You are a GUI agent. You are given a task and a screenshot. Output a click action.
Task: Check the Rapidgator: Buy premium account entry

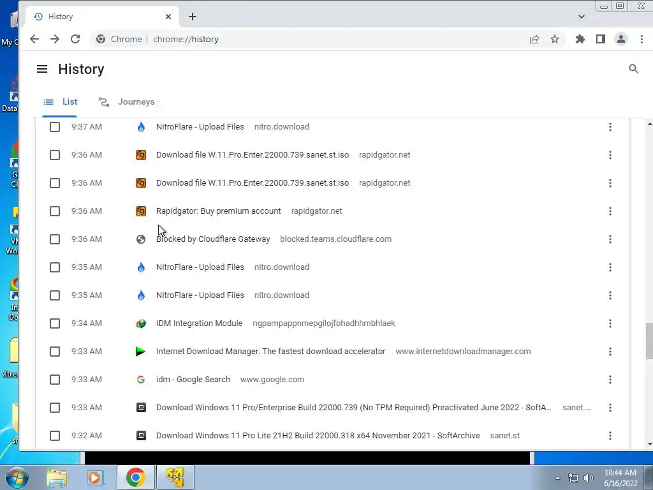click(55, 211)
